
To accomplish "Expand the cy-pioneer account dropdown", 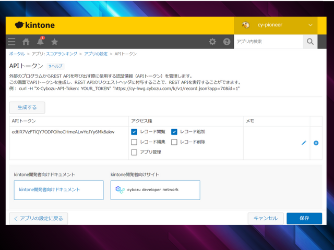I will 311,25.
